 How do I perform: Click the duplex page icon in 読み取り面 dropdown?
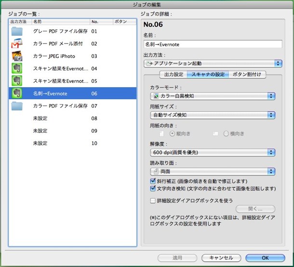click(156, 172)
